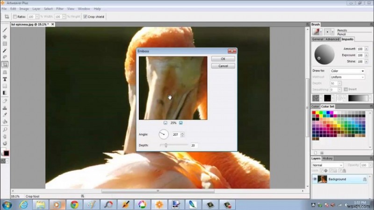Click the Background layer lock icon
The image size is (374, 210).
point(365,179)
